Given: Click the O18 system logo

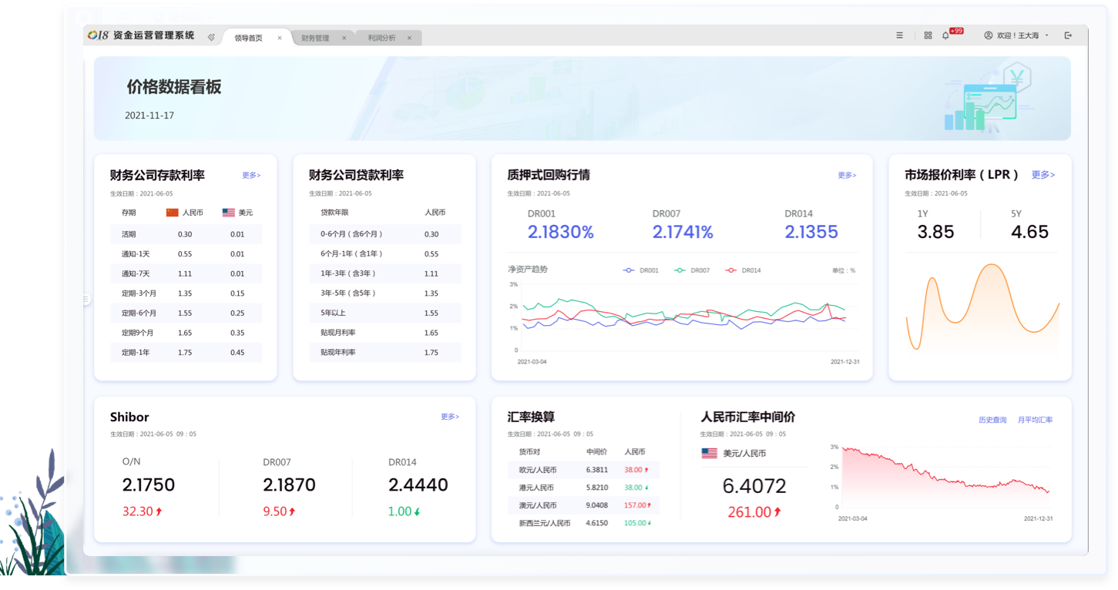Looking at the screenshot, I should pyautogui.click(x=99, y=35).
